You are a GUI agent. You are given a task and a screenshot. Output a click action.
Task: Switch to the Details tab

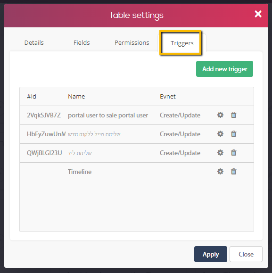(34, 42)
